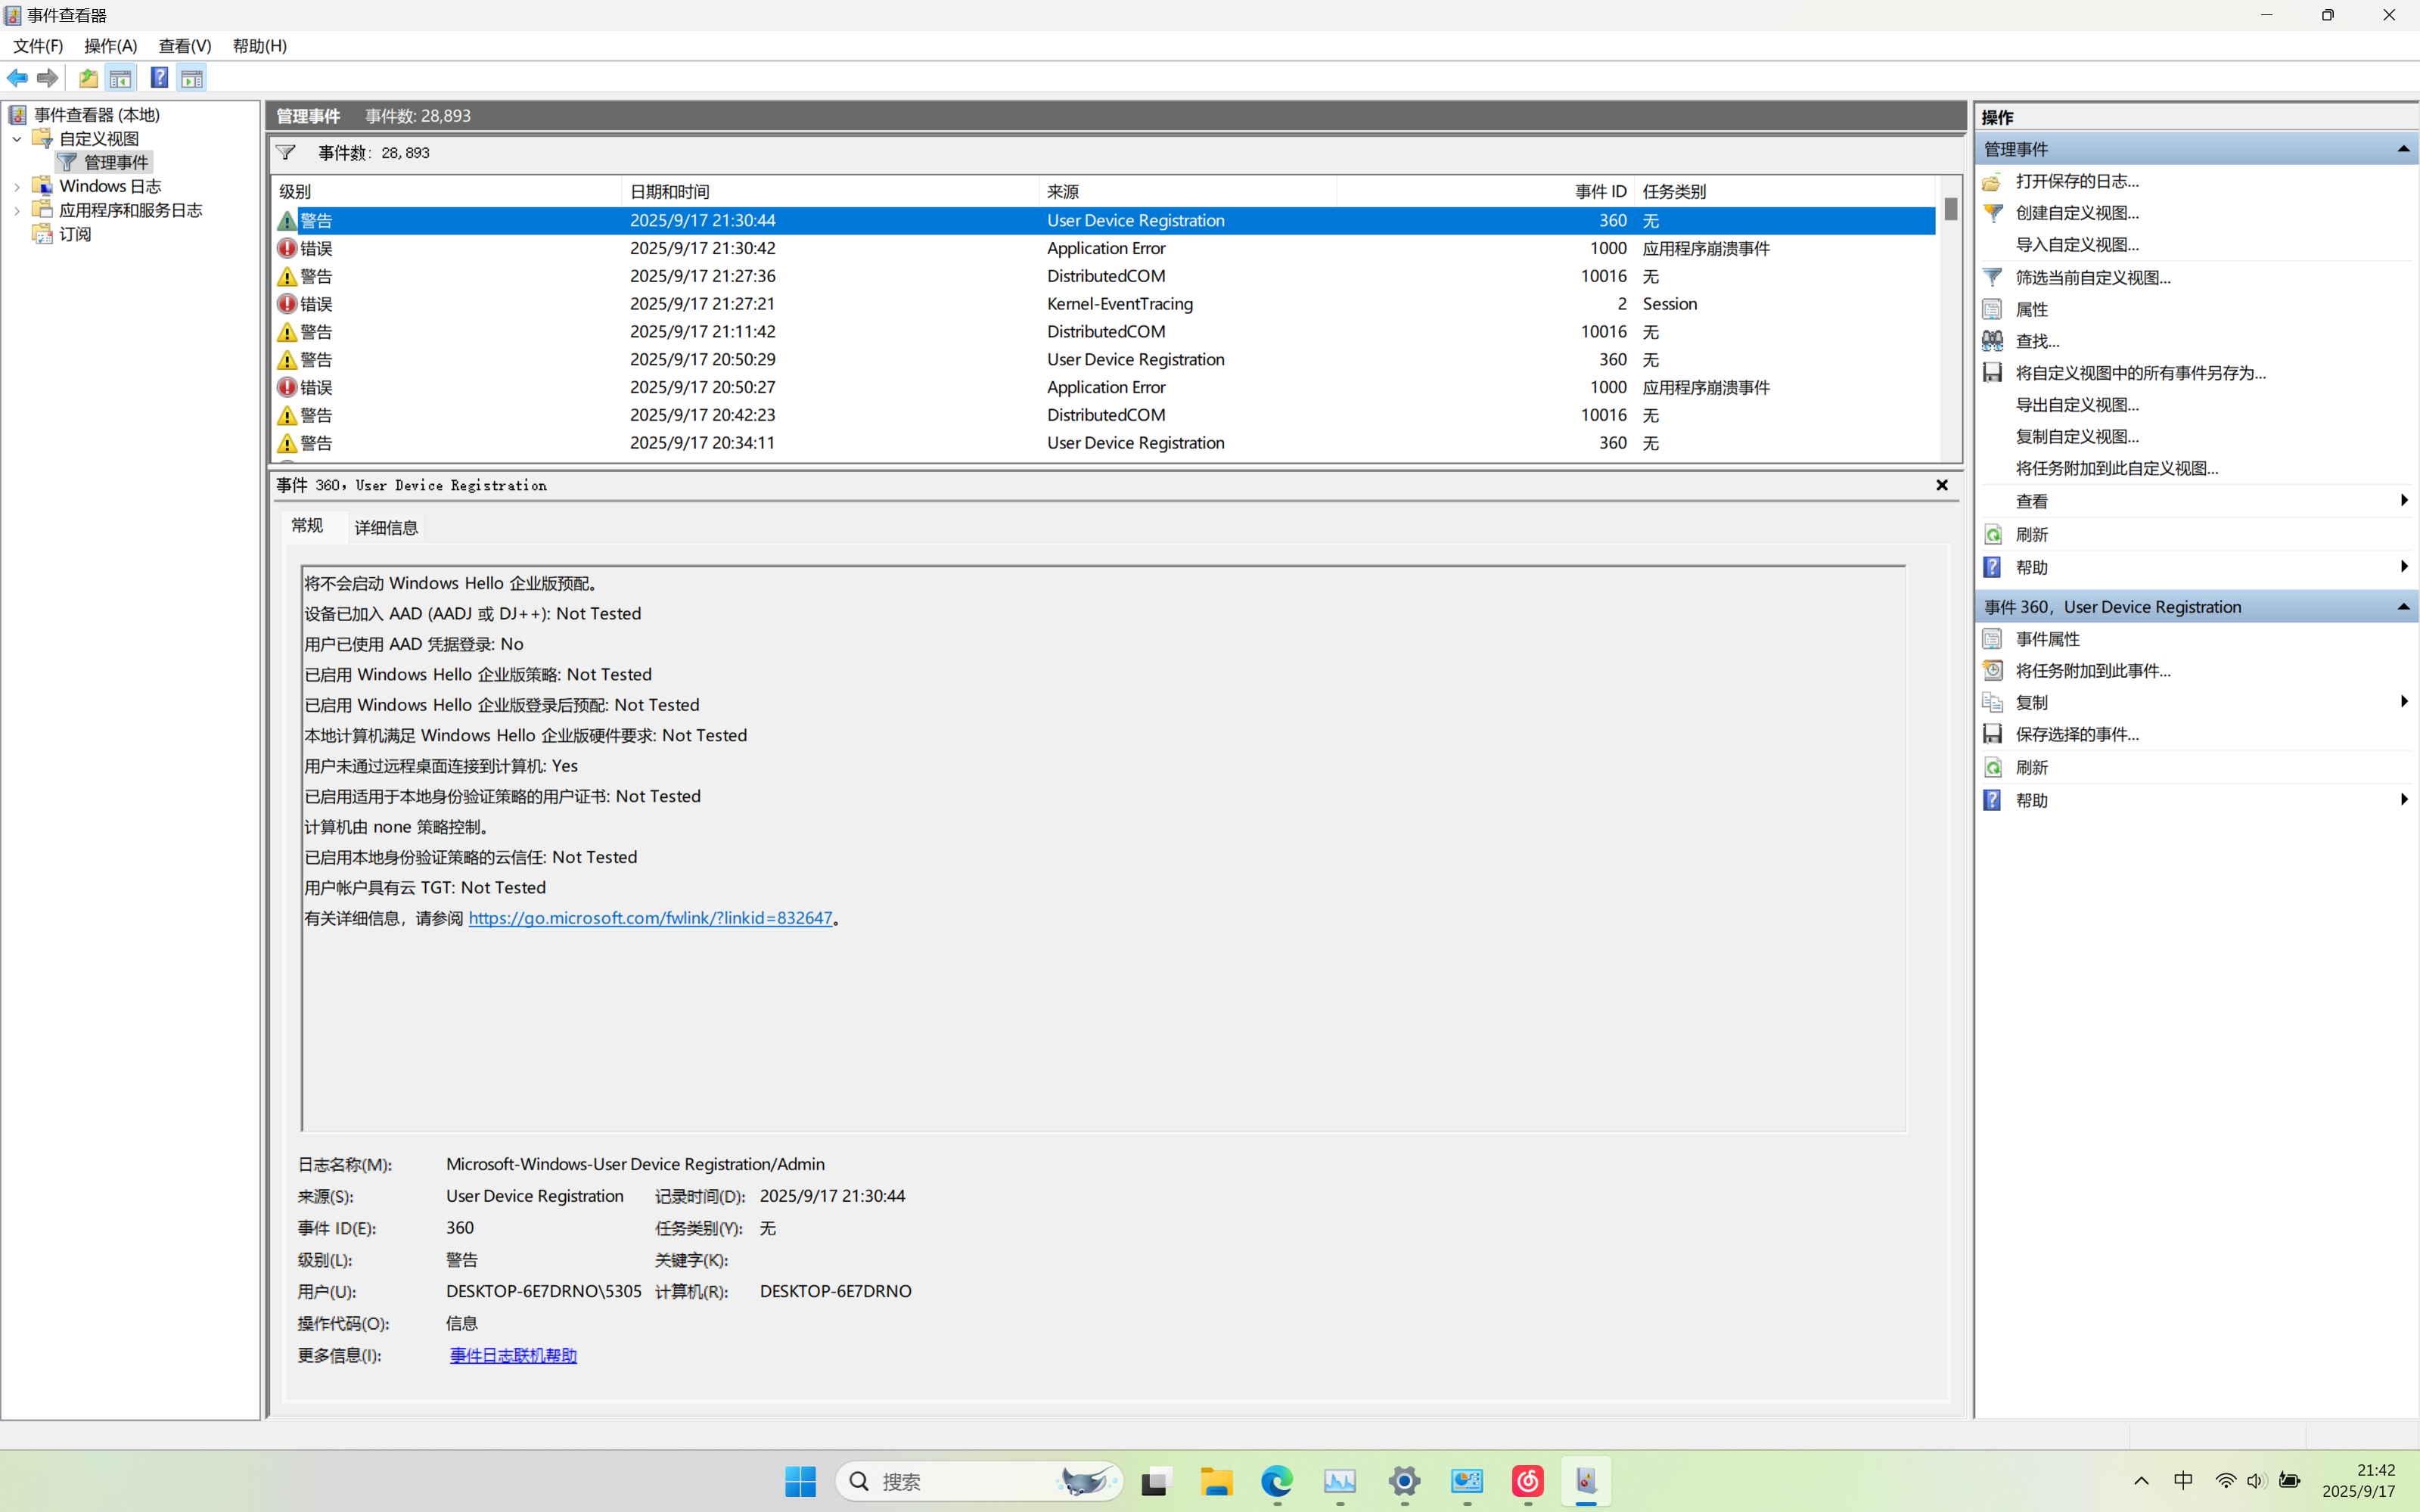Open the 操作(A) menu
Image resolution: width=2420 pixels, height=1512 pixels.
point(111,46)
